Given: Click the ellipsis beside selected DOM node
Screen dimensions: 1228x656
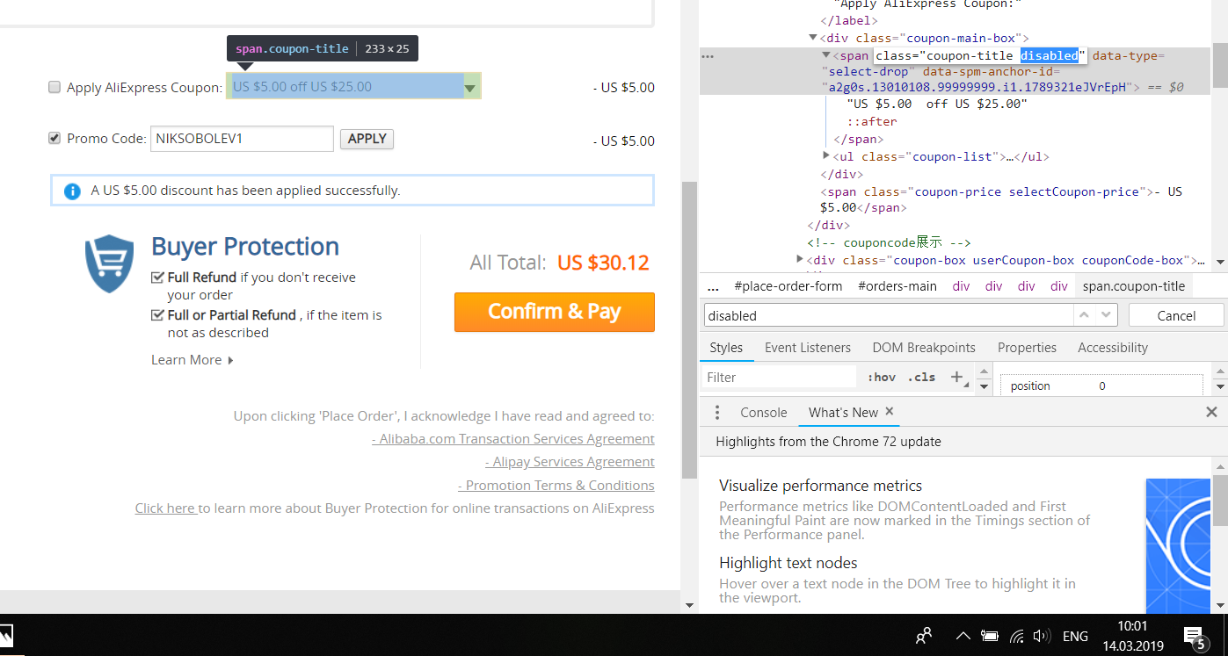Looking at the screenshot, I should click(x=708, y=56).
